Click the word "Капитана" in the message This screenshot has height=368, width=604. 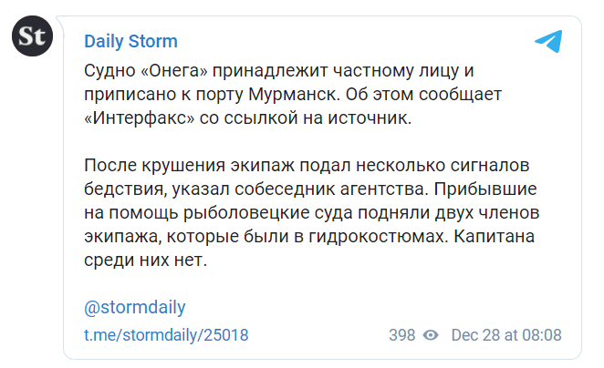pos(509,236)
